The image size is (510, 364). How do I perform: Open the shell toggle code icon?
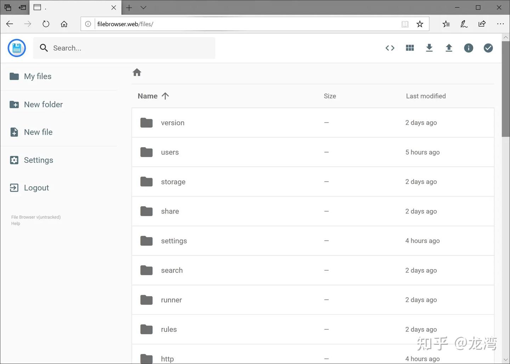tap(390, 48)
